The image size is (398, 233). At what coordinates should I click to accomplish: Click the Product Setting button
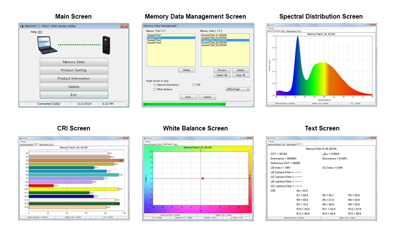tap(73, 70)
